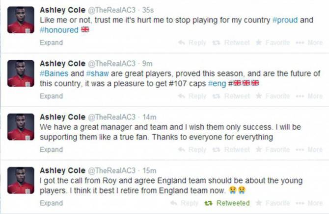The width and height of the screenshot is (329, 214).
Task: Retweet the '#107 caps' tweet
Action: coord(232,96)
